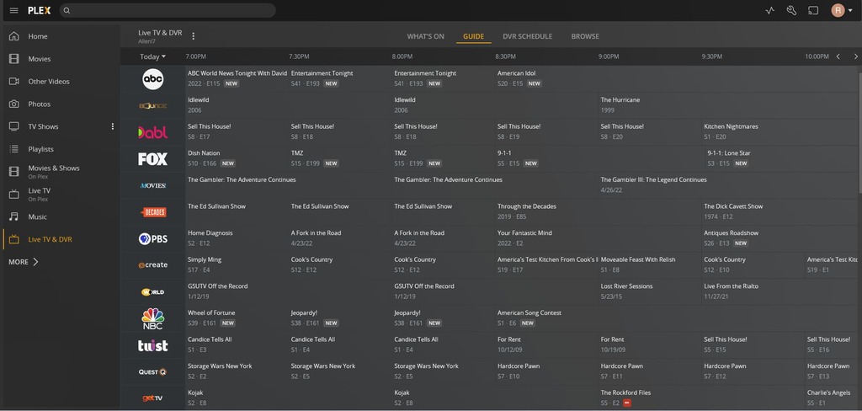Select the FOX channel logo
The height and width of the screenshot is (411, 862).
click(x=153, y=159)
